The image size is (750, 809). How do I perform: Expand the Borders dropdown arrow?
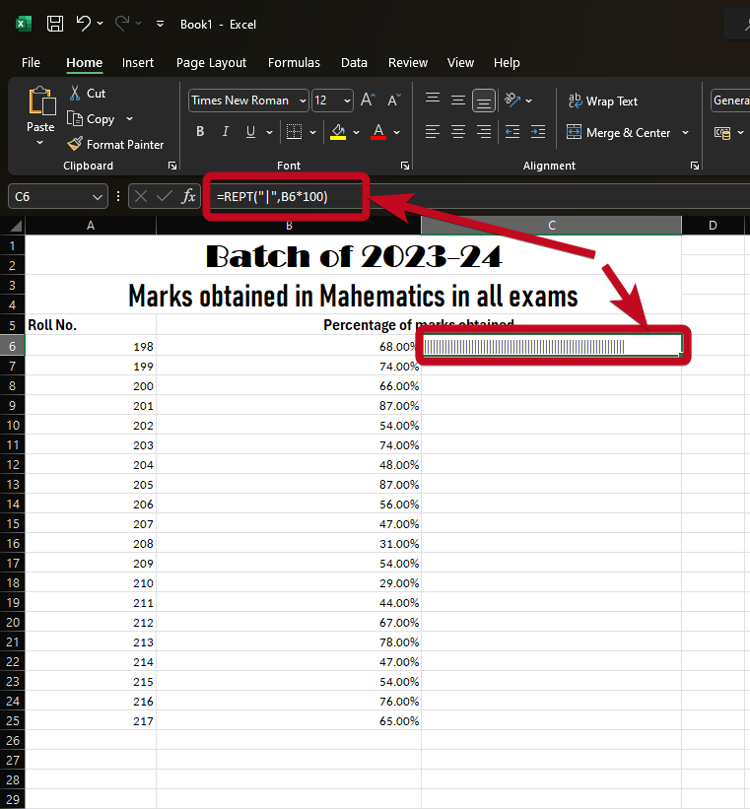point(312,132)
